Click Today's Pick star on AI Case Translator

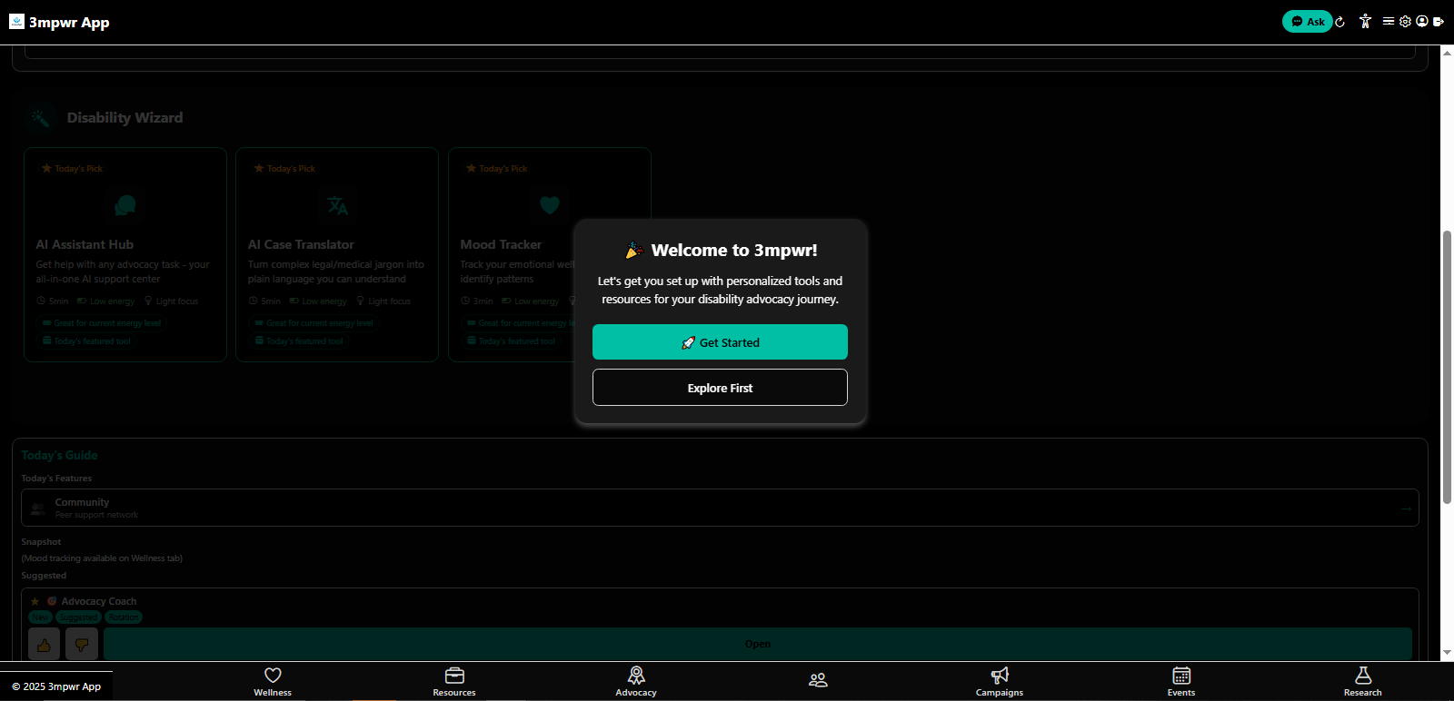259,168
